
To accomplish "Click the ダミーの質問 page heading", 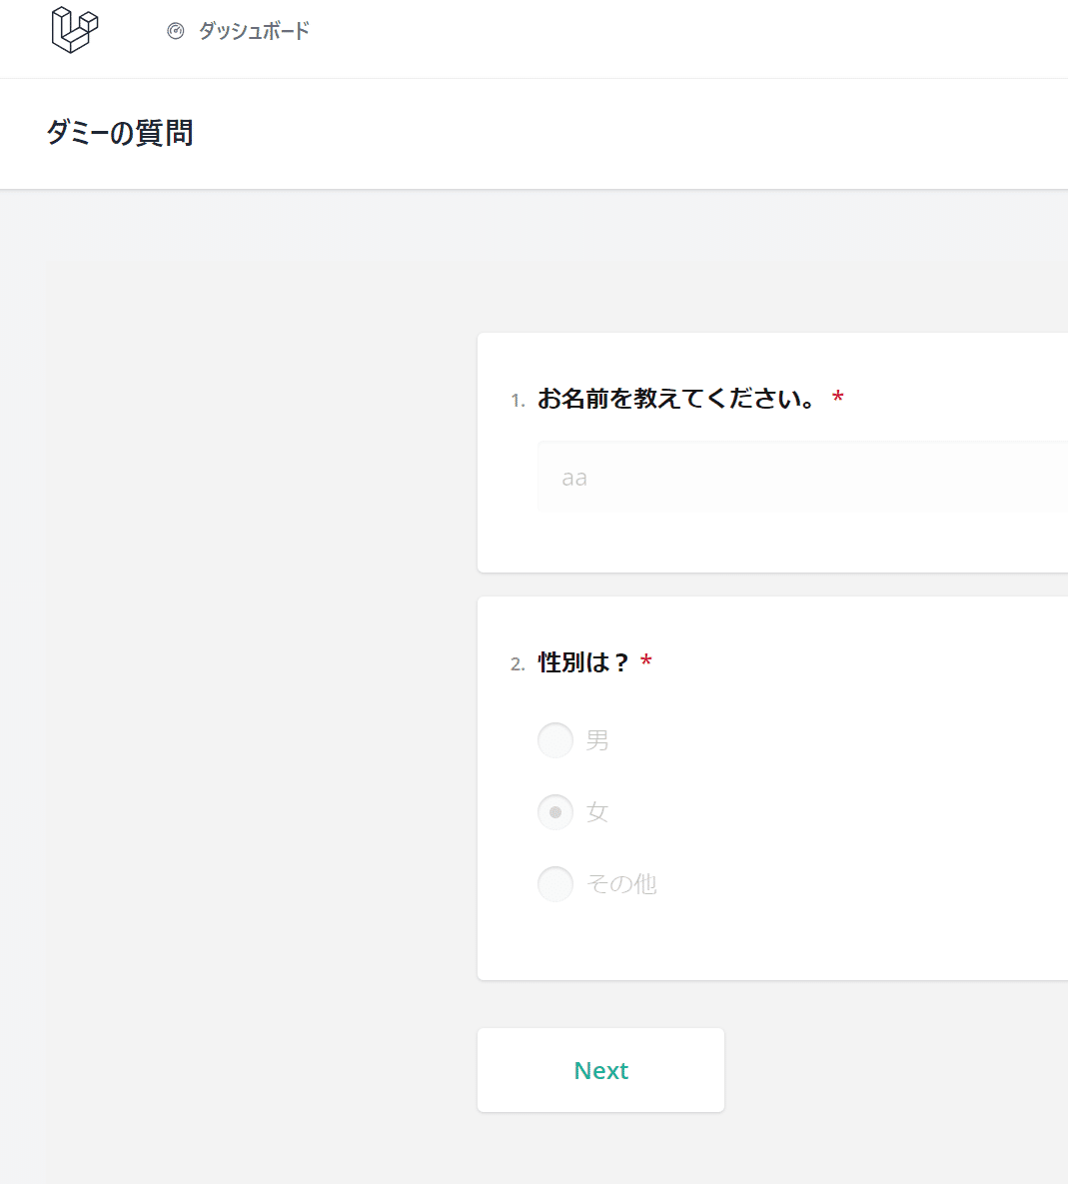I will (x=119, y=133).
